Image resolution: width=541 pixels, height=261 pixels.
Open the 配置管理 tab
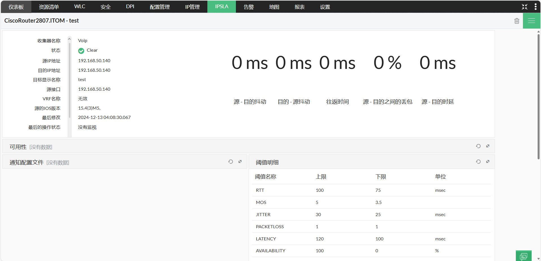(160, 7)
